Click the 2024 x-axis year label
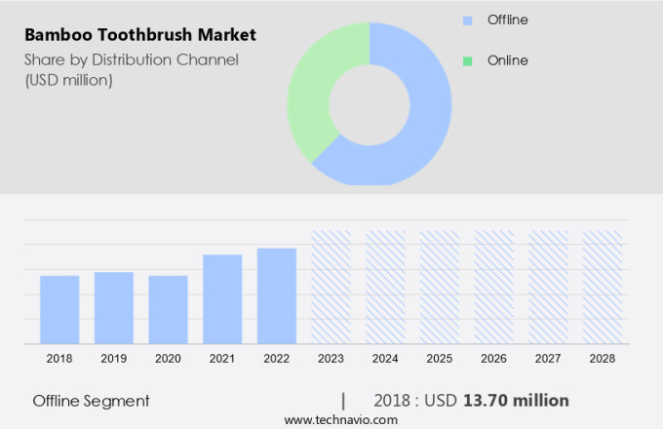Viewport: 663px width, 429px height. 385,359
